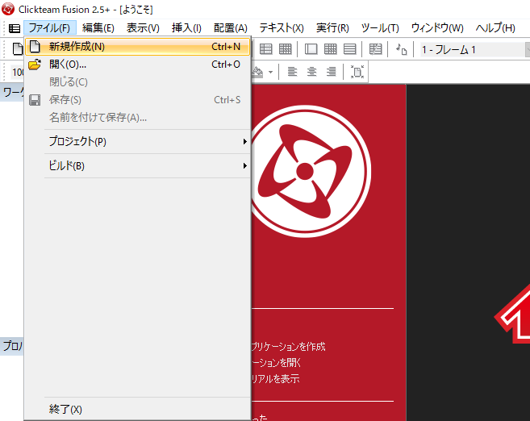The image size is (530, 421).
Task: Click the first list-layout icon on the top toolbar
Action: click(x=266, y=49)
